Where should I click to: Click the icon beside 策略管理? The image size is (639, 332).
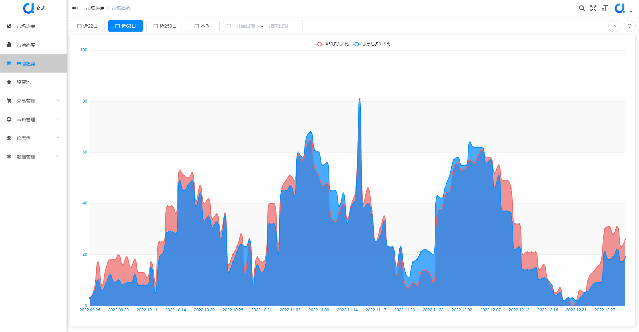9,119
